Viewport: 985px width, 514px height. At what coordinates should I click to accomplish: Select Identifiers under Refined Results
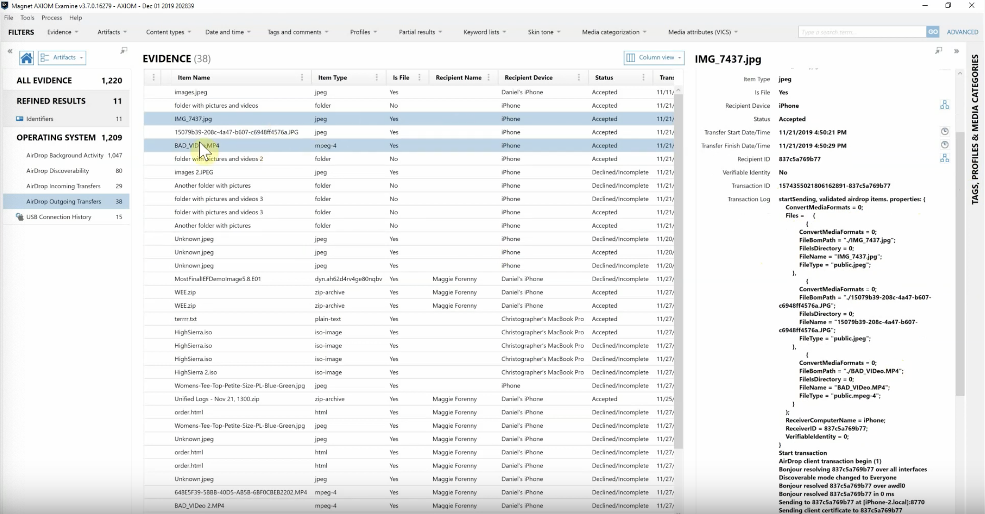click(x=66, y=119)
